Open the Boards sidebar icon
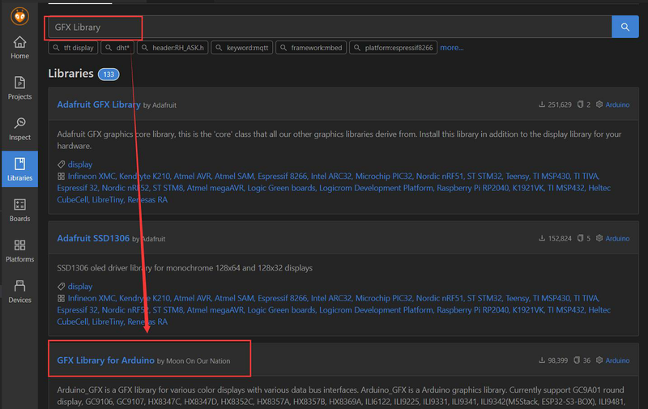 coord(19,210)
